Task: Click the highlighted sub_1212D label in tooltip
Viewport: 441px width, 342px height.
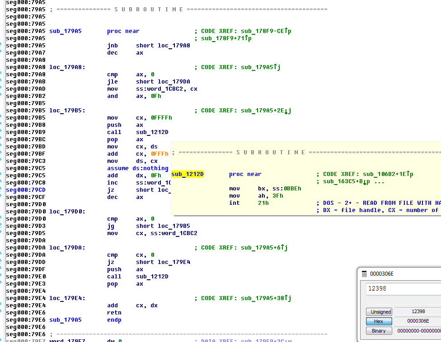Action: (188, 174)
